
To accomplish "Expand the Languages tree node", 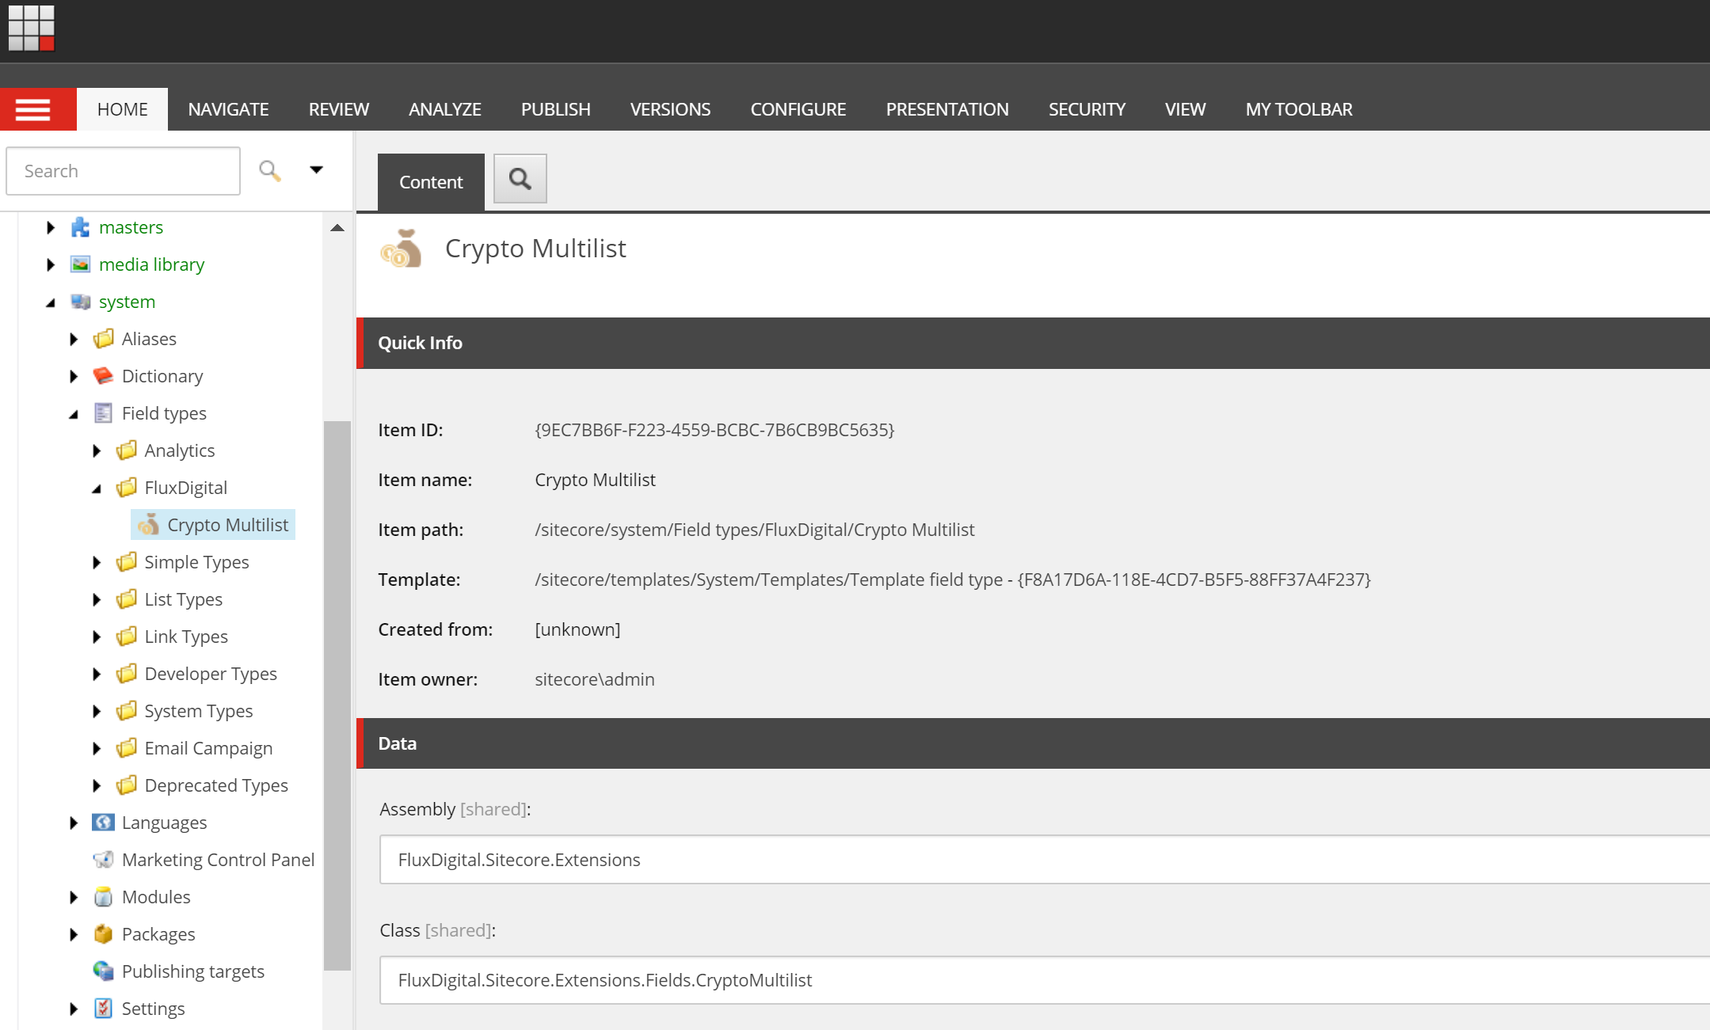I will tap(74, 823).
